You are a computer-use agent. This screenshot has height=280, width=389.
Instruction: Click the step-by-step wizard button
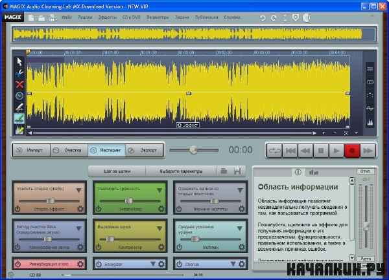tap(117, 171)
